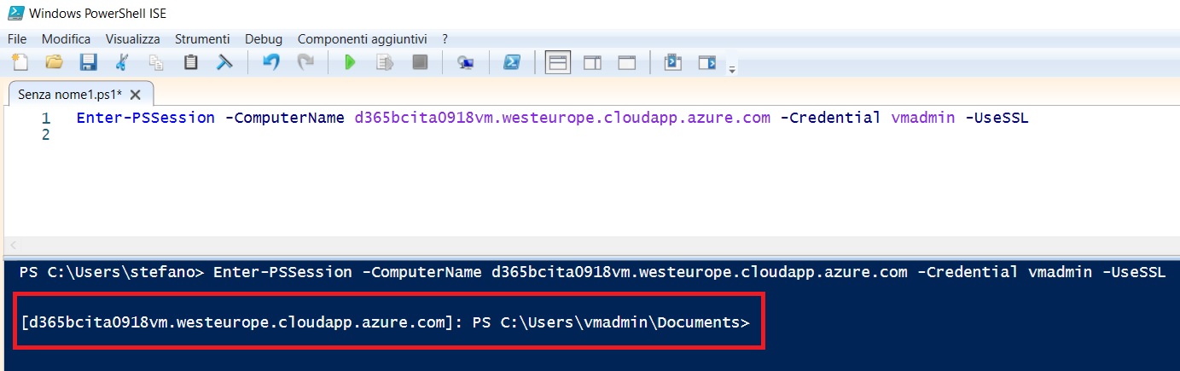
Task: Stop the operation with the square icon
Action: (x=419, y=62)
